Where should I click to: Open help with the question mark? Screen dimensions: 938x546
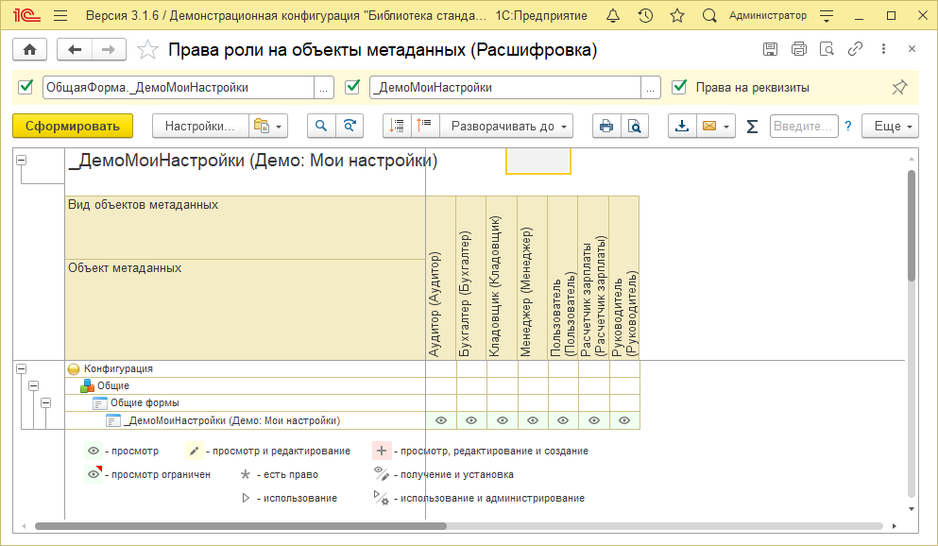(x=847, y=127)
